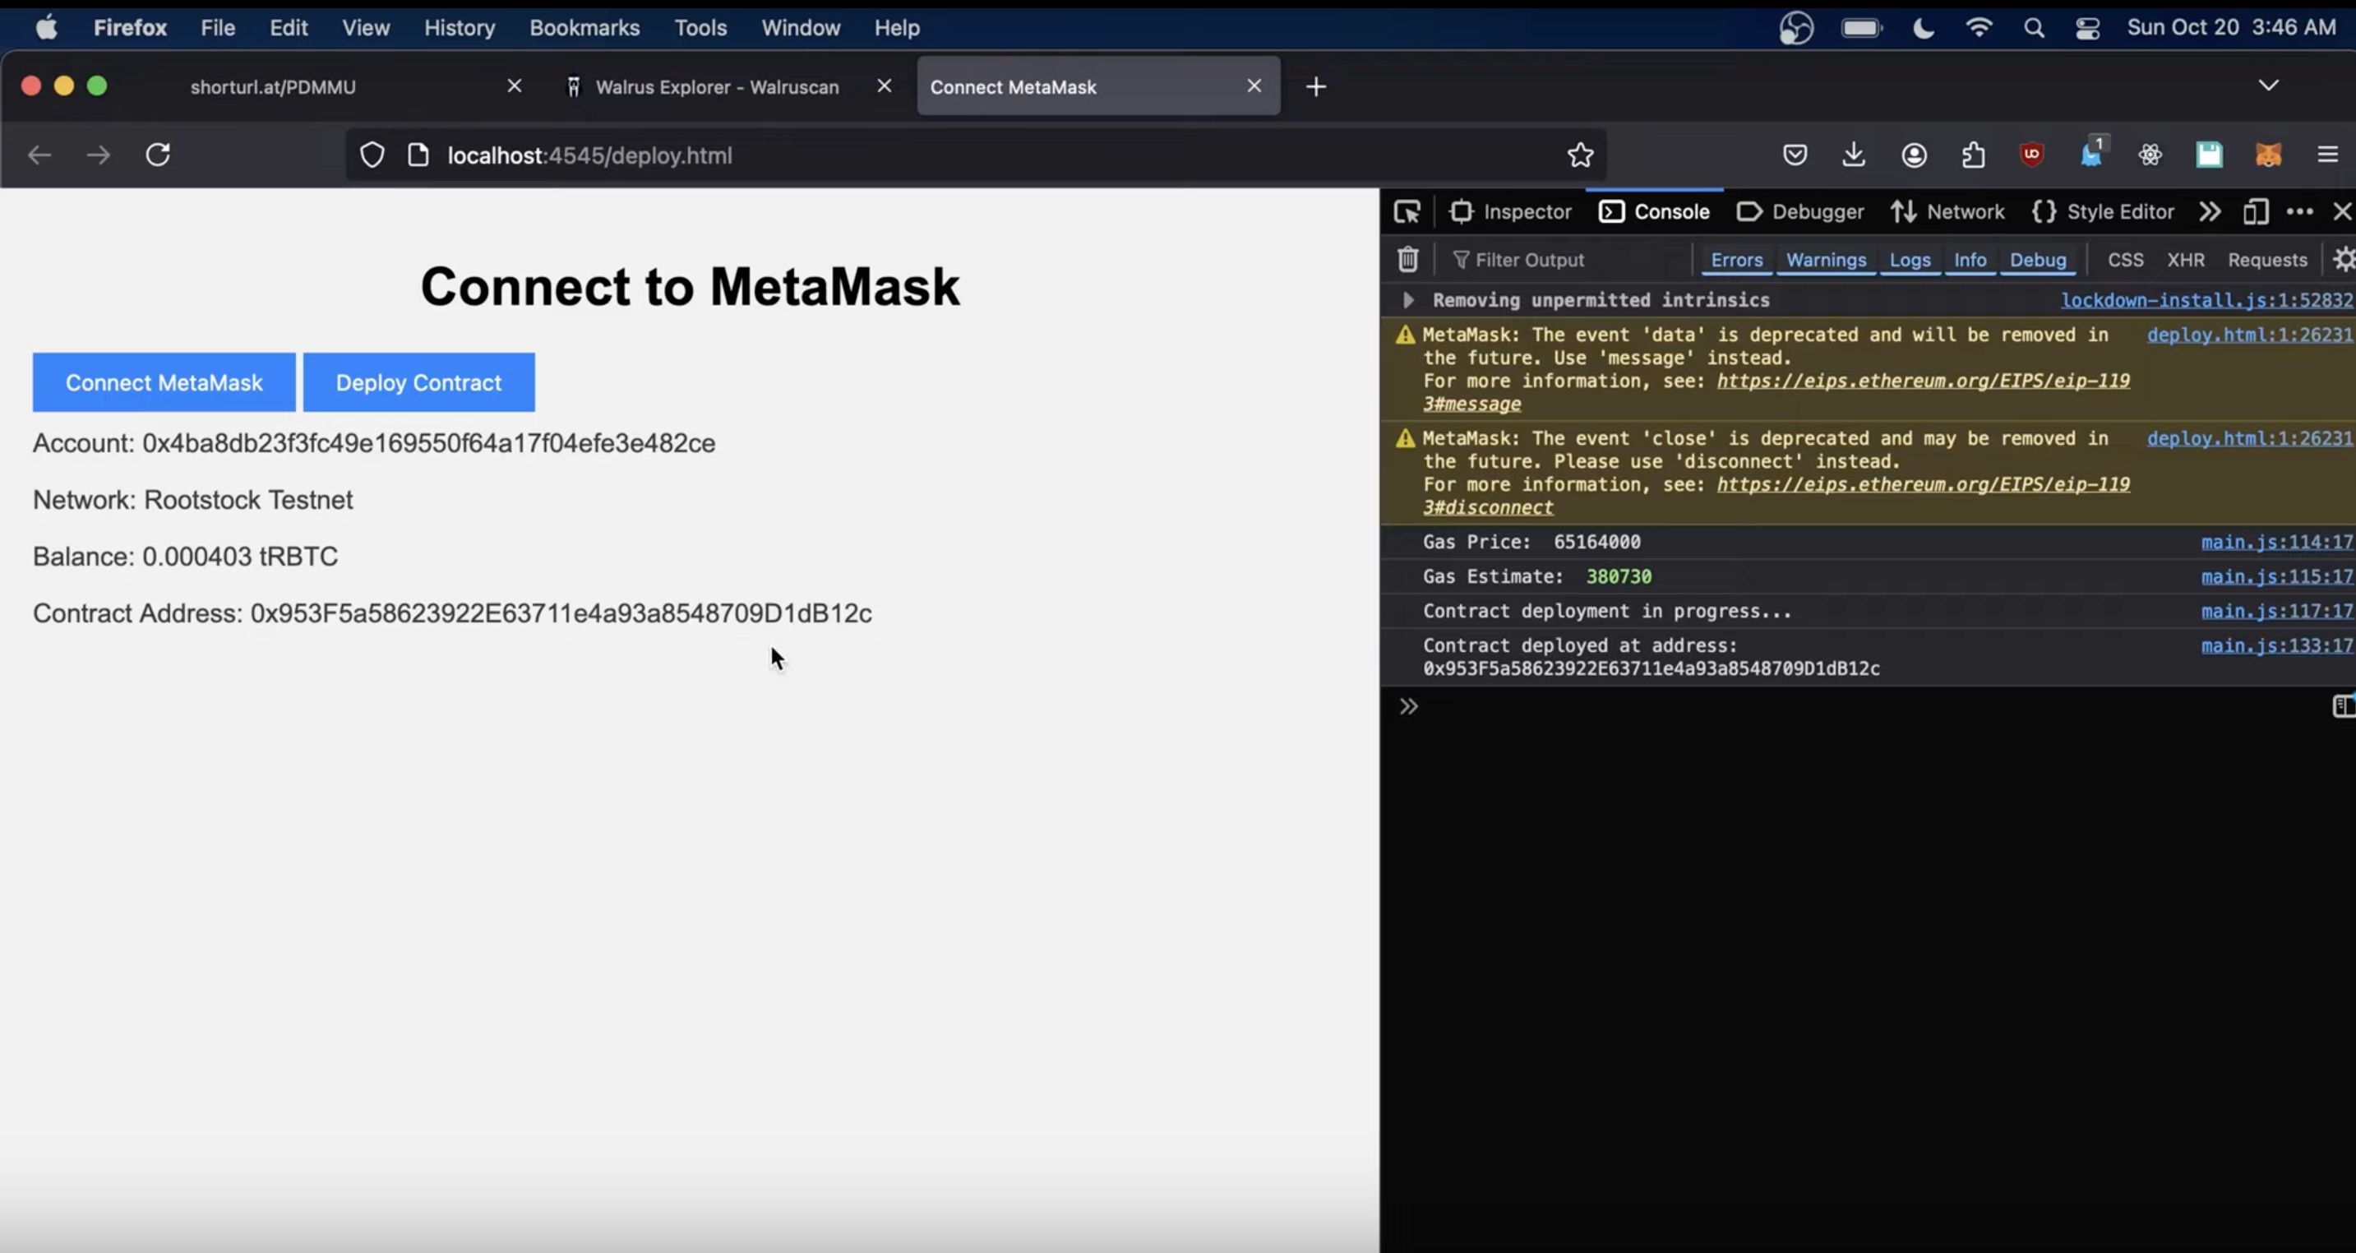Close the Walrus Explorer tab
This screenshot has width=2356, height=1253.
click(884, 86)
